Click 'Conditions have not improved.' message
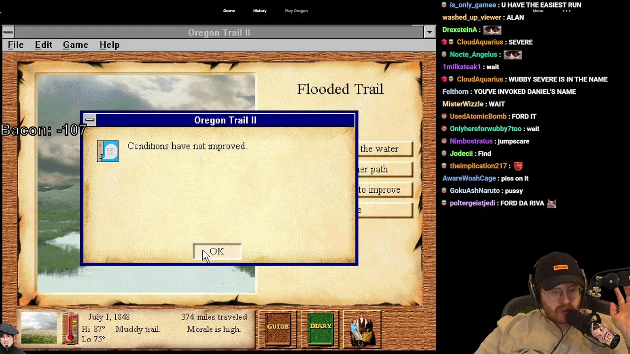 pyautogui.click(x=187, y=146)
